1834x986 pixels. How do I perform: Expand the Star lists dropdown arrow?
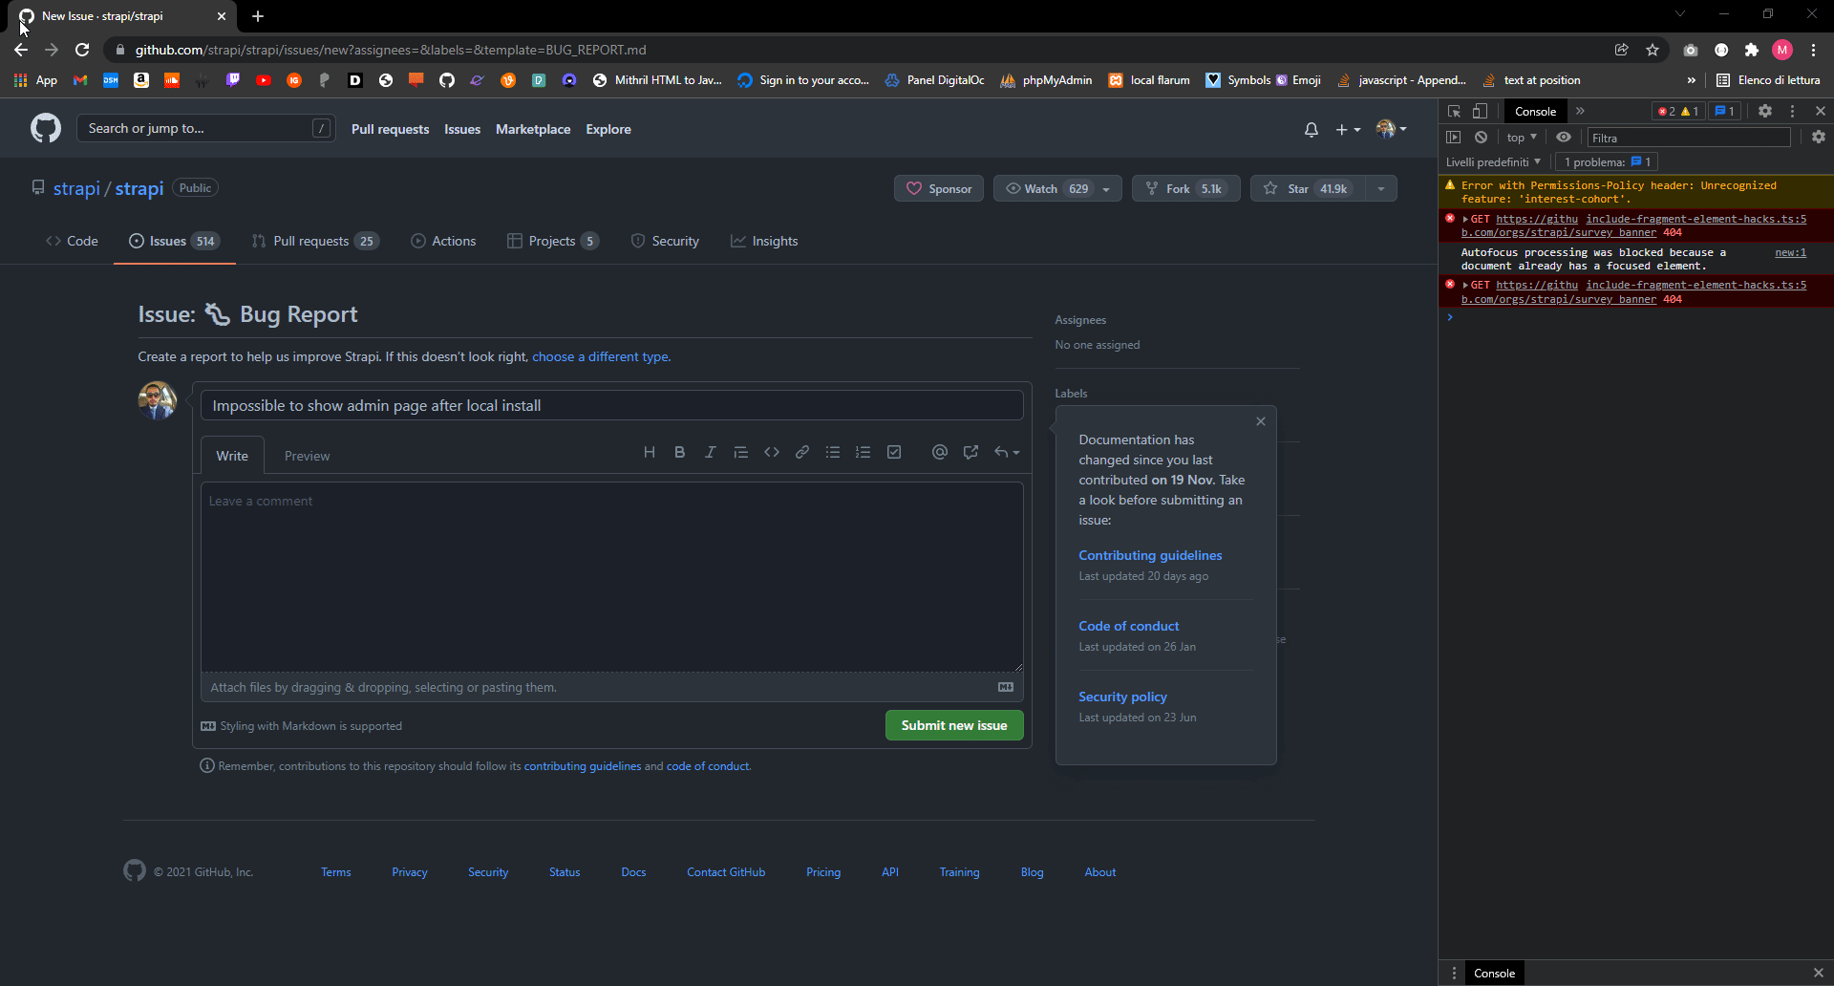pyautogui.click(x=1381, y=189)
